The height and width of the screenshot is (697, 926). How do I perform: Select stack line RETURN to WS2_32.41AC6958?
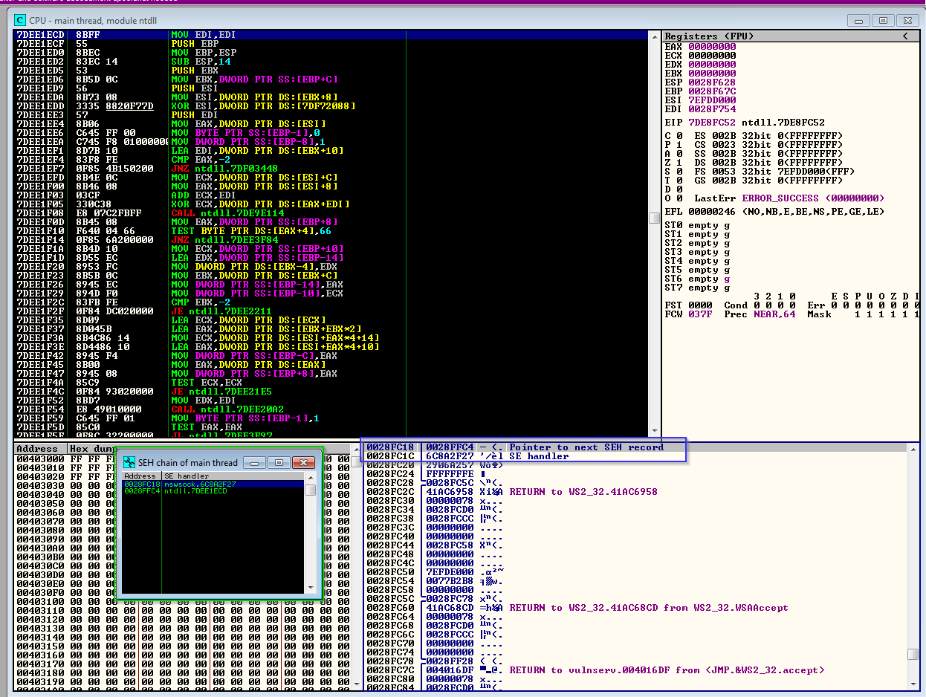pos(583,492)
